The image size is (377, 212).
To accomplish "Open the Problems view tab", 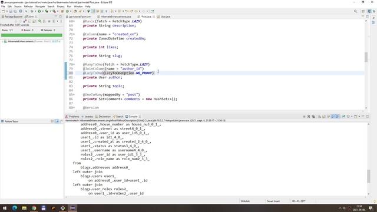I will (72, 117).
